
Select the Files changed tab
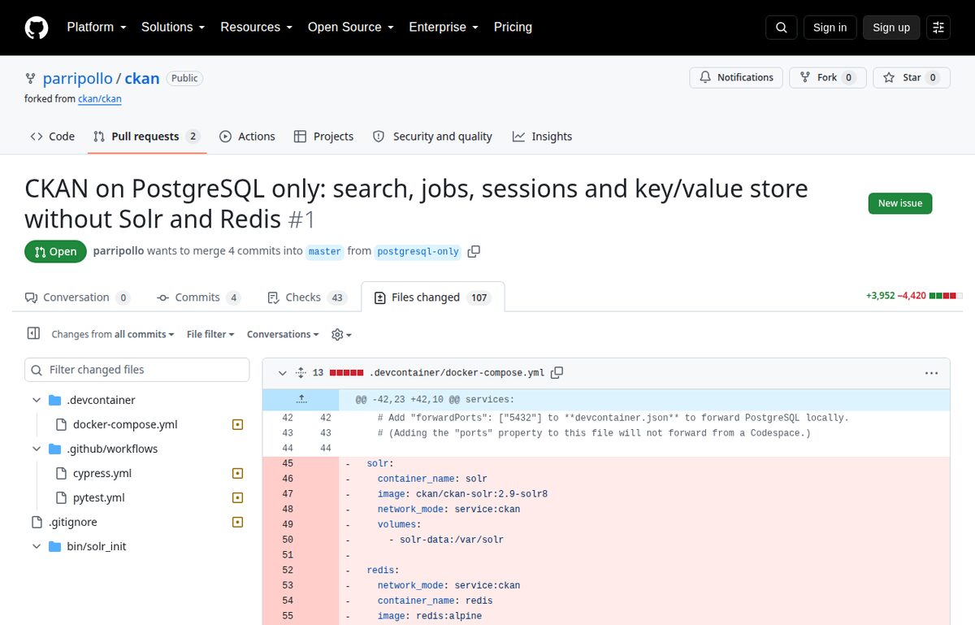pos(433,297)
